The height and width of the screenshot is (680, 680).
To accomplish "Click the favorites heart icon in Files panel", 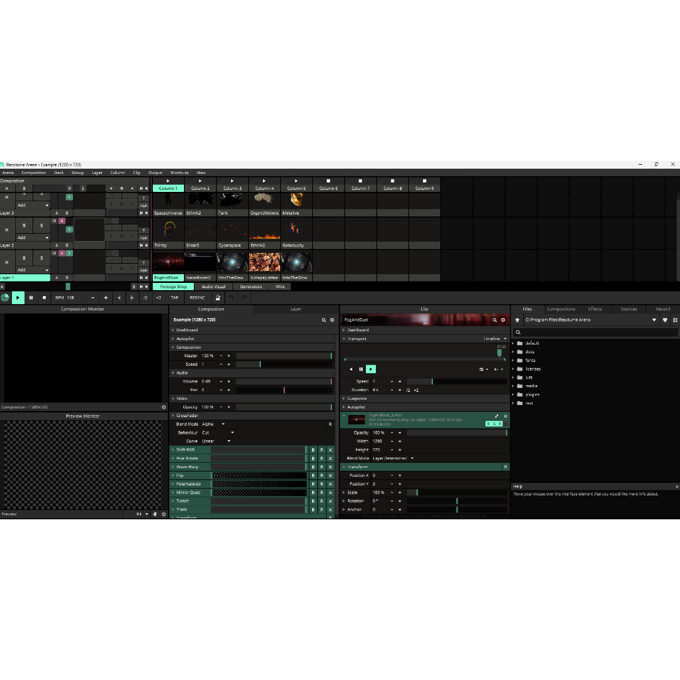I will click(665, 320).
